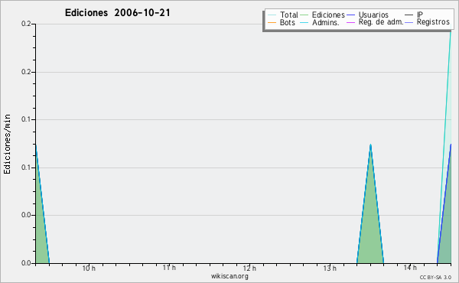
Task: Click the orange Bots legend color line
Action: (272, 22)
